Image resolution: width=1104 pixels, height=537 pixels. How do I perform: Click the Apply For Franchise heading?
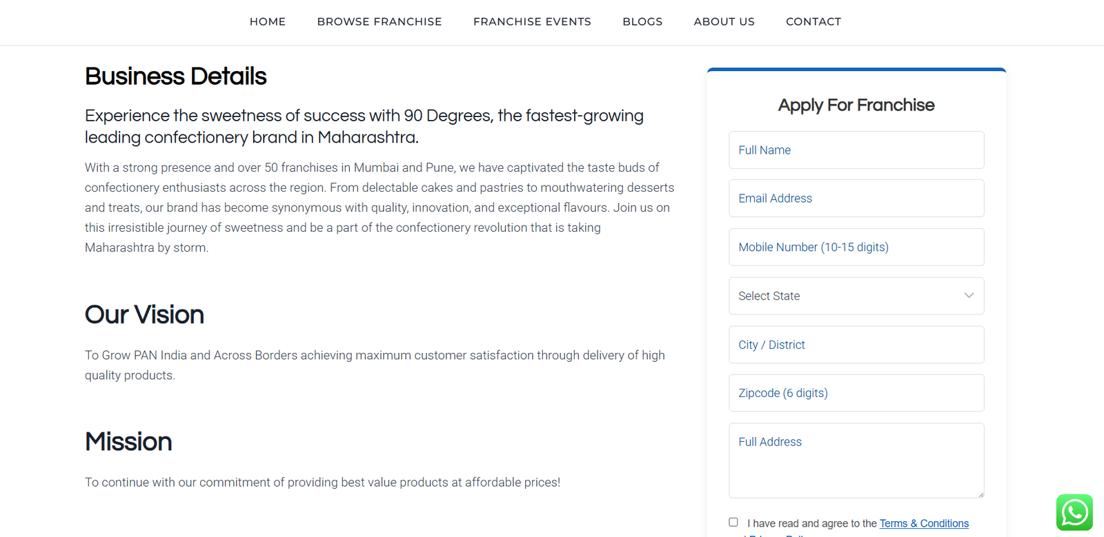pyautogui.click(x=856, y=105)
